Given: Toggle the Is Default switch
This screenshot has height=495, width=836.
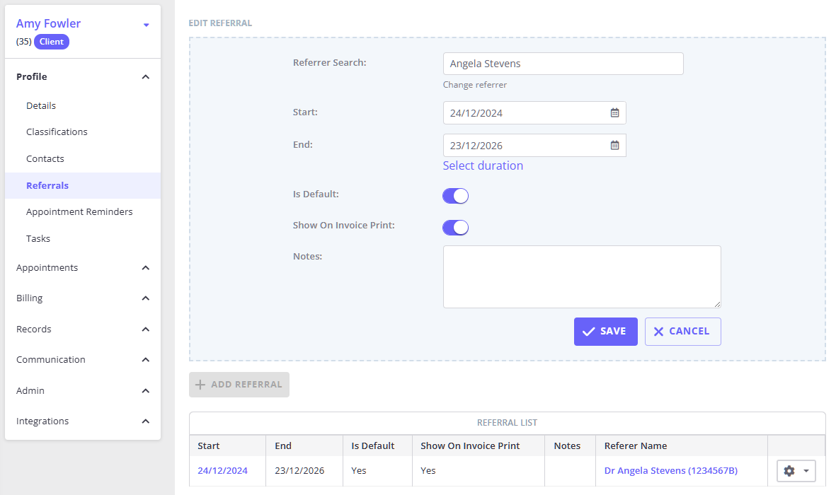Looking at the screenshot, I should (455, 196).
